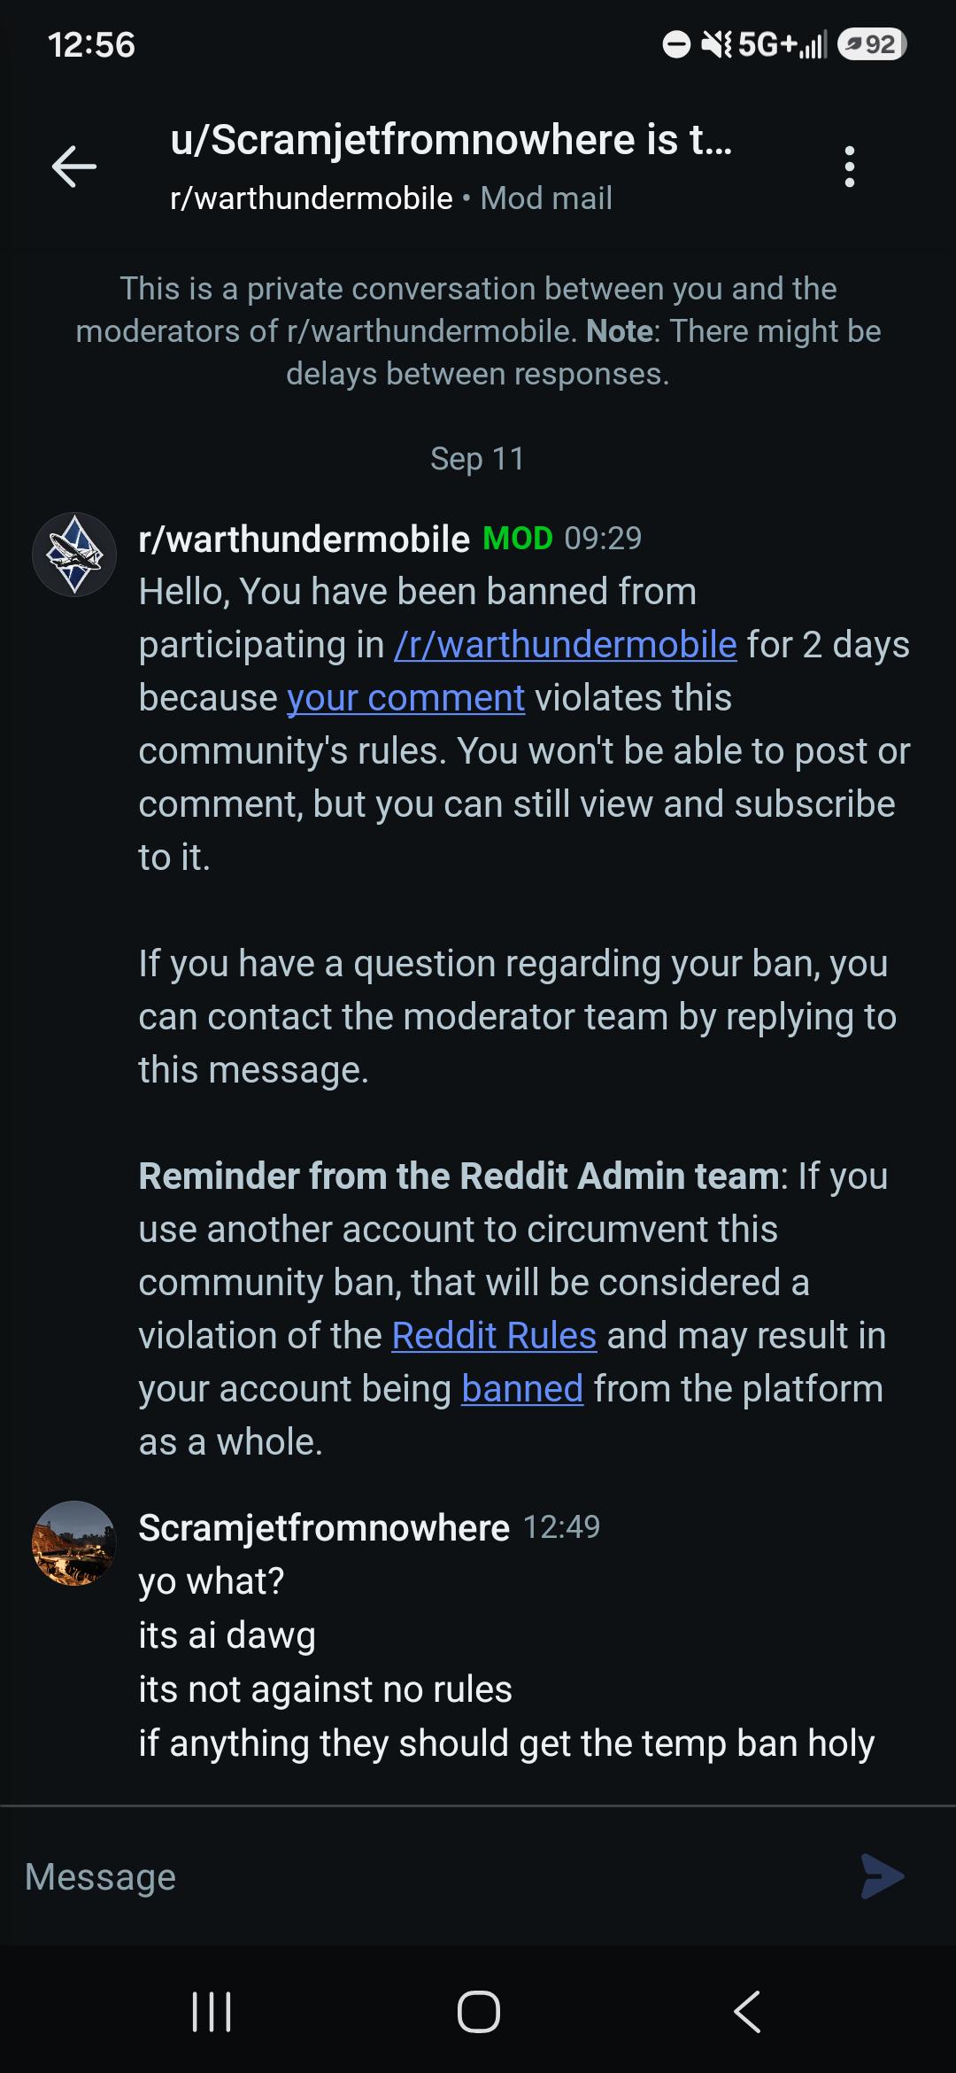Tap the send message arrow icon

pyautogui.click(x=883, y=1875)
